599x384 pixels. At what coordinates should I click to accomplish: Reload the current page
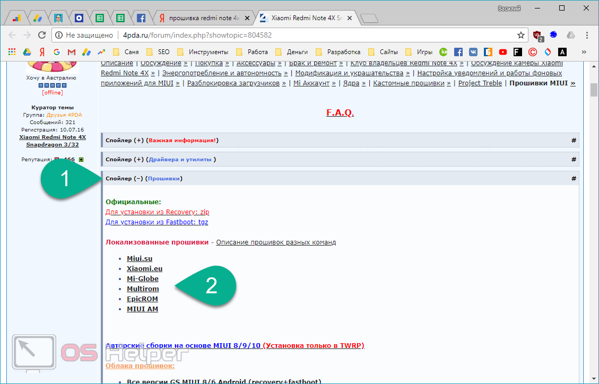tap(41, 35)
